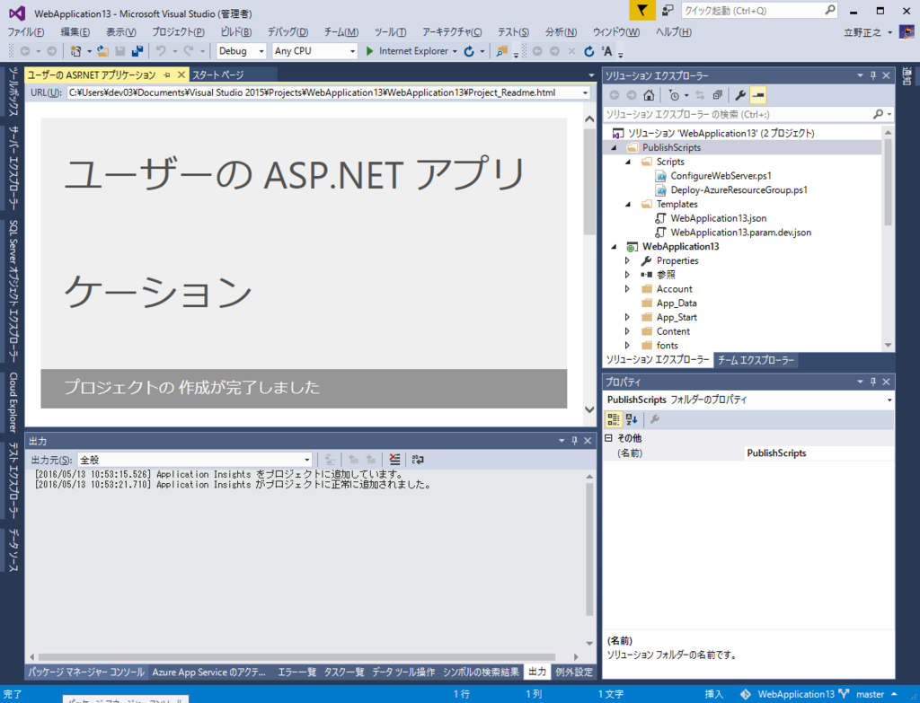Image resolution: width=920 pixels, height=703 pixels.
Task: Switch to the チーム エクスプローラー tab
Action: tap(756, 360)
